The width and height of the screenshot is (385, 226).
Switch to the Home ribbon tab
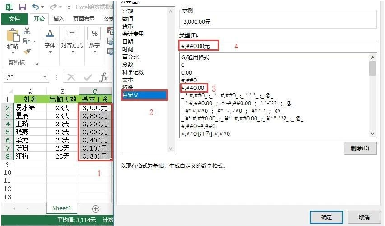(x=39, y=19)
